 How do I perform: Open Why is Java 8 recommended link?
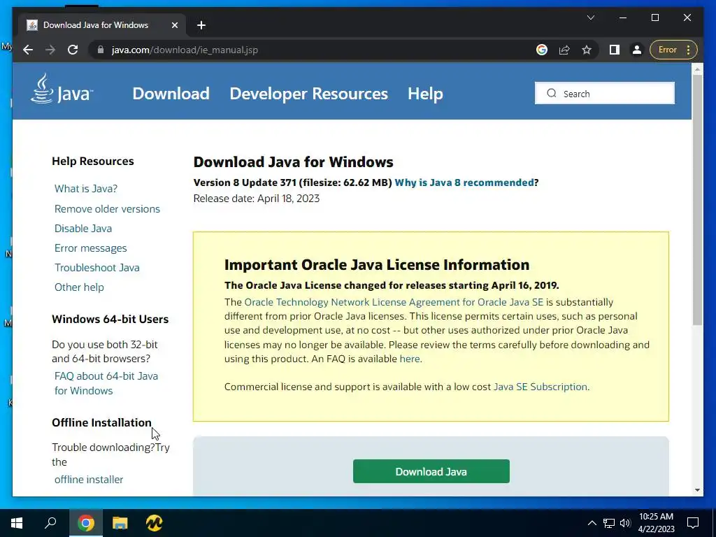(464, 182)
